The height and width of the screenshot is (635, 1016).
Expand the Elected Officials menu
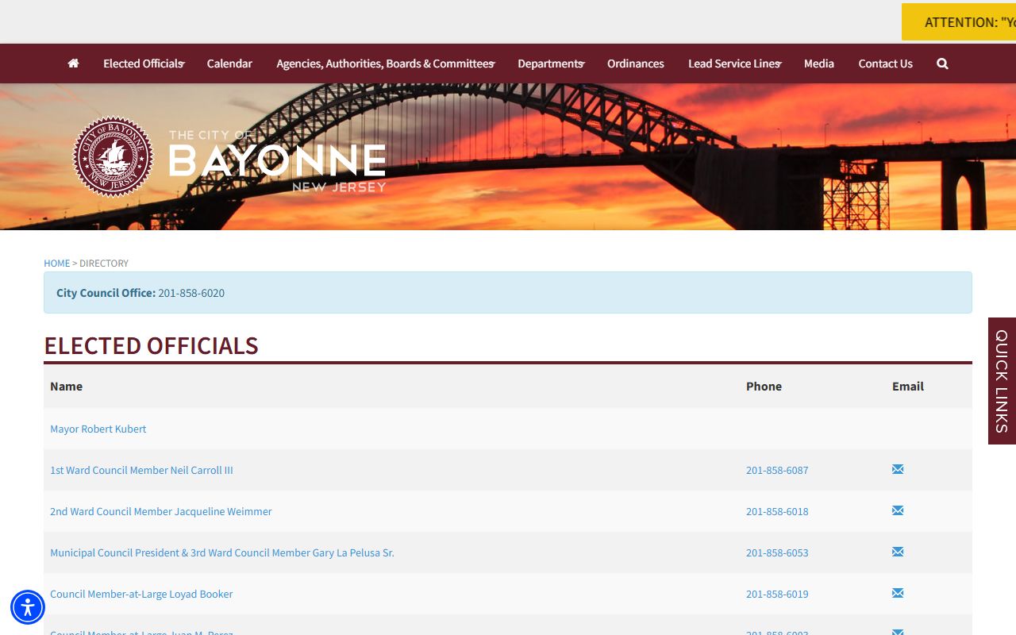point(144,63)
